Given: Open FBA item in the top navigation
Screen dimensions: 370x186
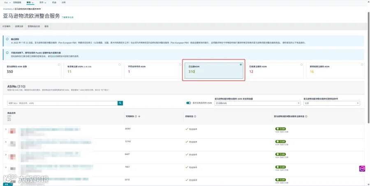Looking at the screenshot, I should pyautogui.click(x=6, y=2).
